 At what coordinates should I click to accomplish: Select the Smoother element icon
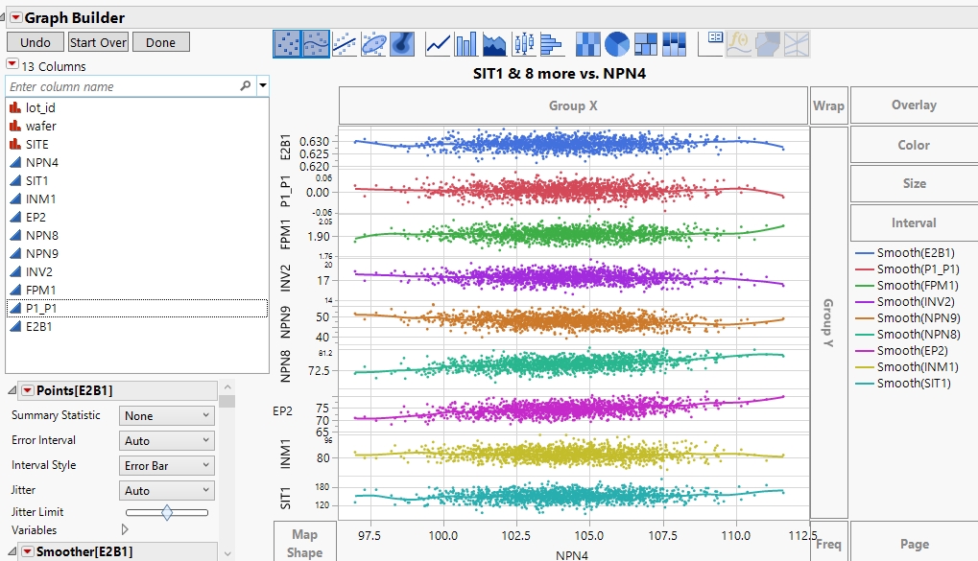[x=316, y=44]
